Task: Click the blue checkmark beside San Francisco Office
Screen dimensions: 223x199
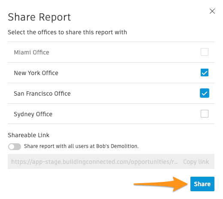Action: pos(205,93)
